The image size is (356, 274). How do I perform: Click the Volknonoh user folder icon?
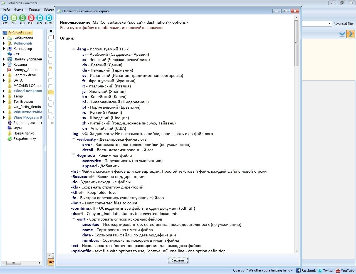[x=10, y=43]
